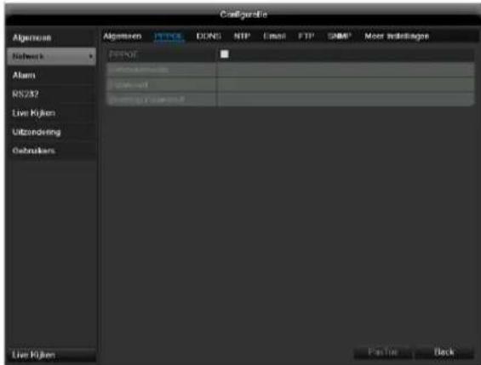481x365 pixels.
Task: Open Alarm settings in sidebar
Action: (x=51, y=76)
